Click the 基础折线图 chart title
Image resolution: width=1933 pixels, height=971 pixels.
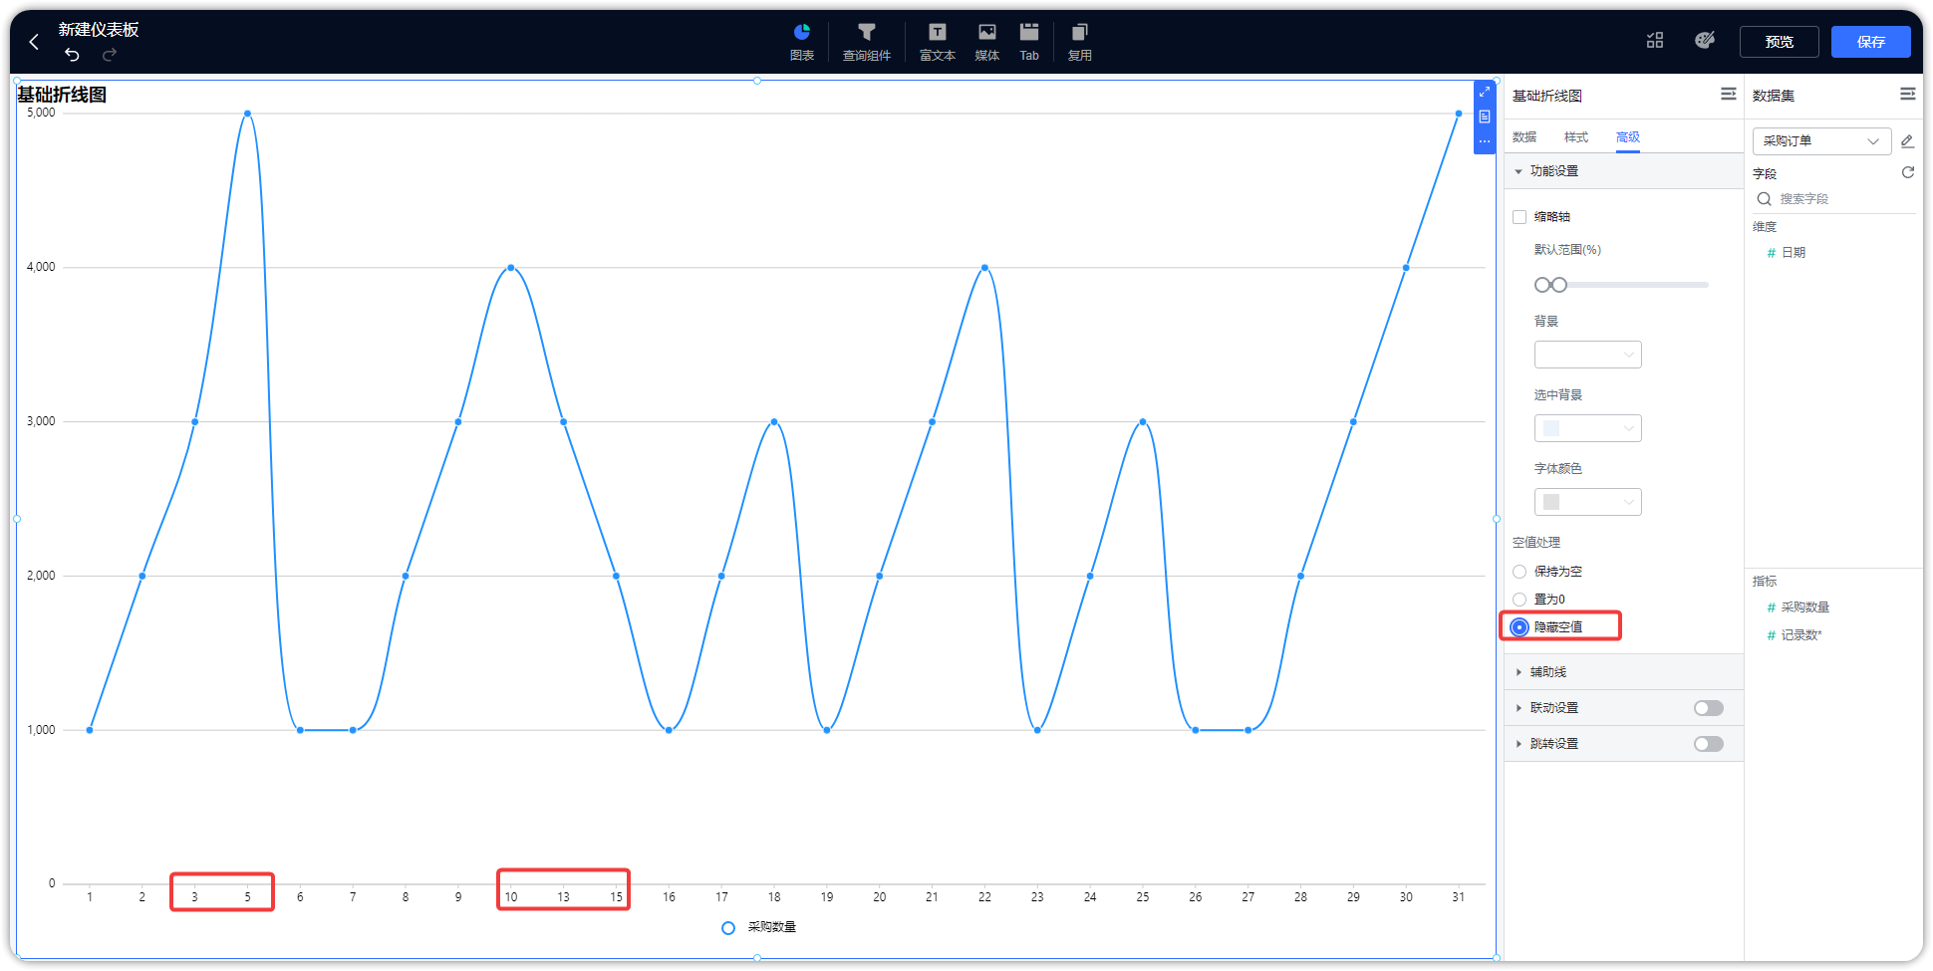click(x=62, y=95)
